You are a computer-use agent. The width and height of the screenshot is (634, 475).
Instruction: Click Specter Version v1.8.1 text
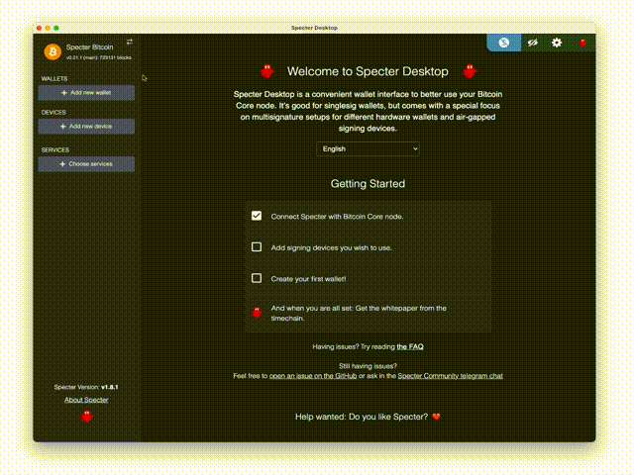(86, 387)
